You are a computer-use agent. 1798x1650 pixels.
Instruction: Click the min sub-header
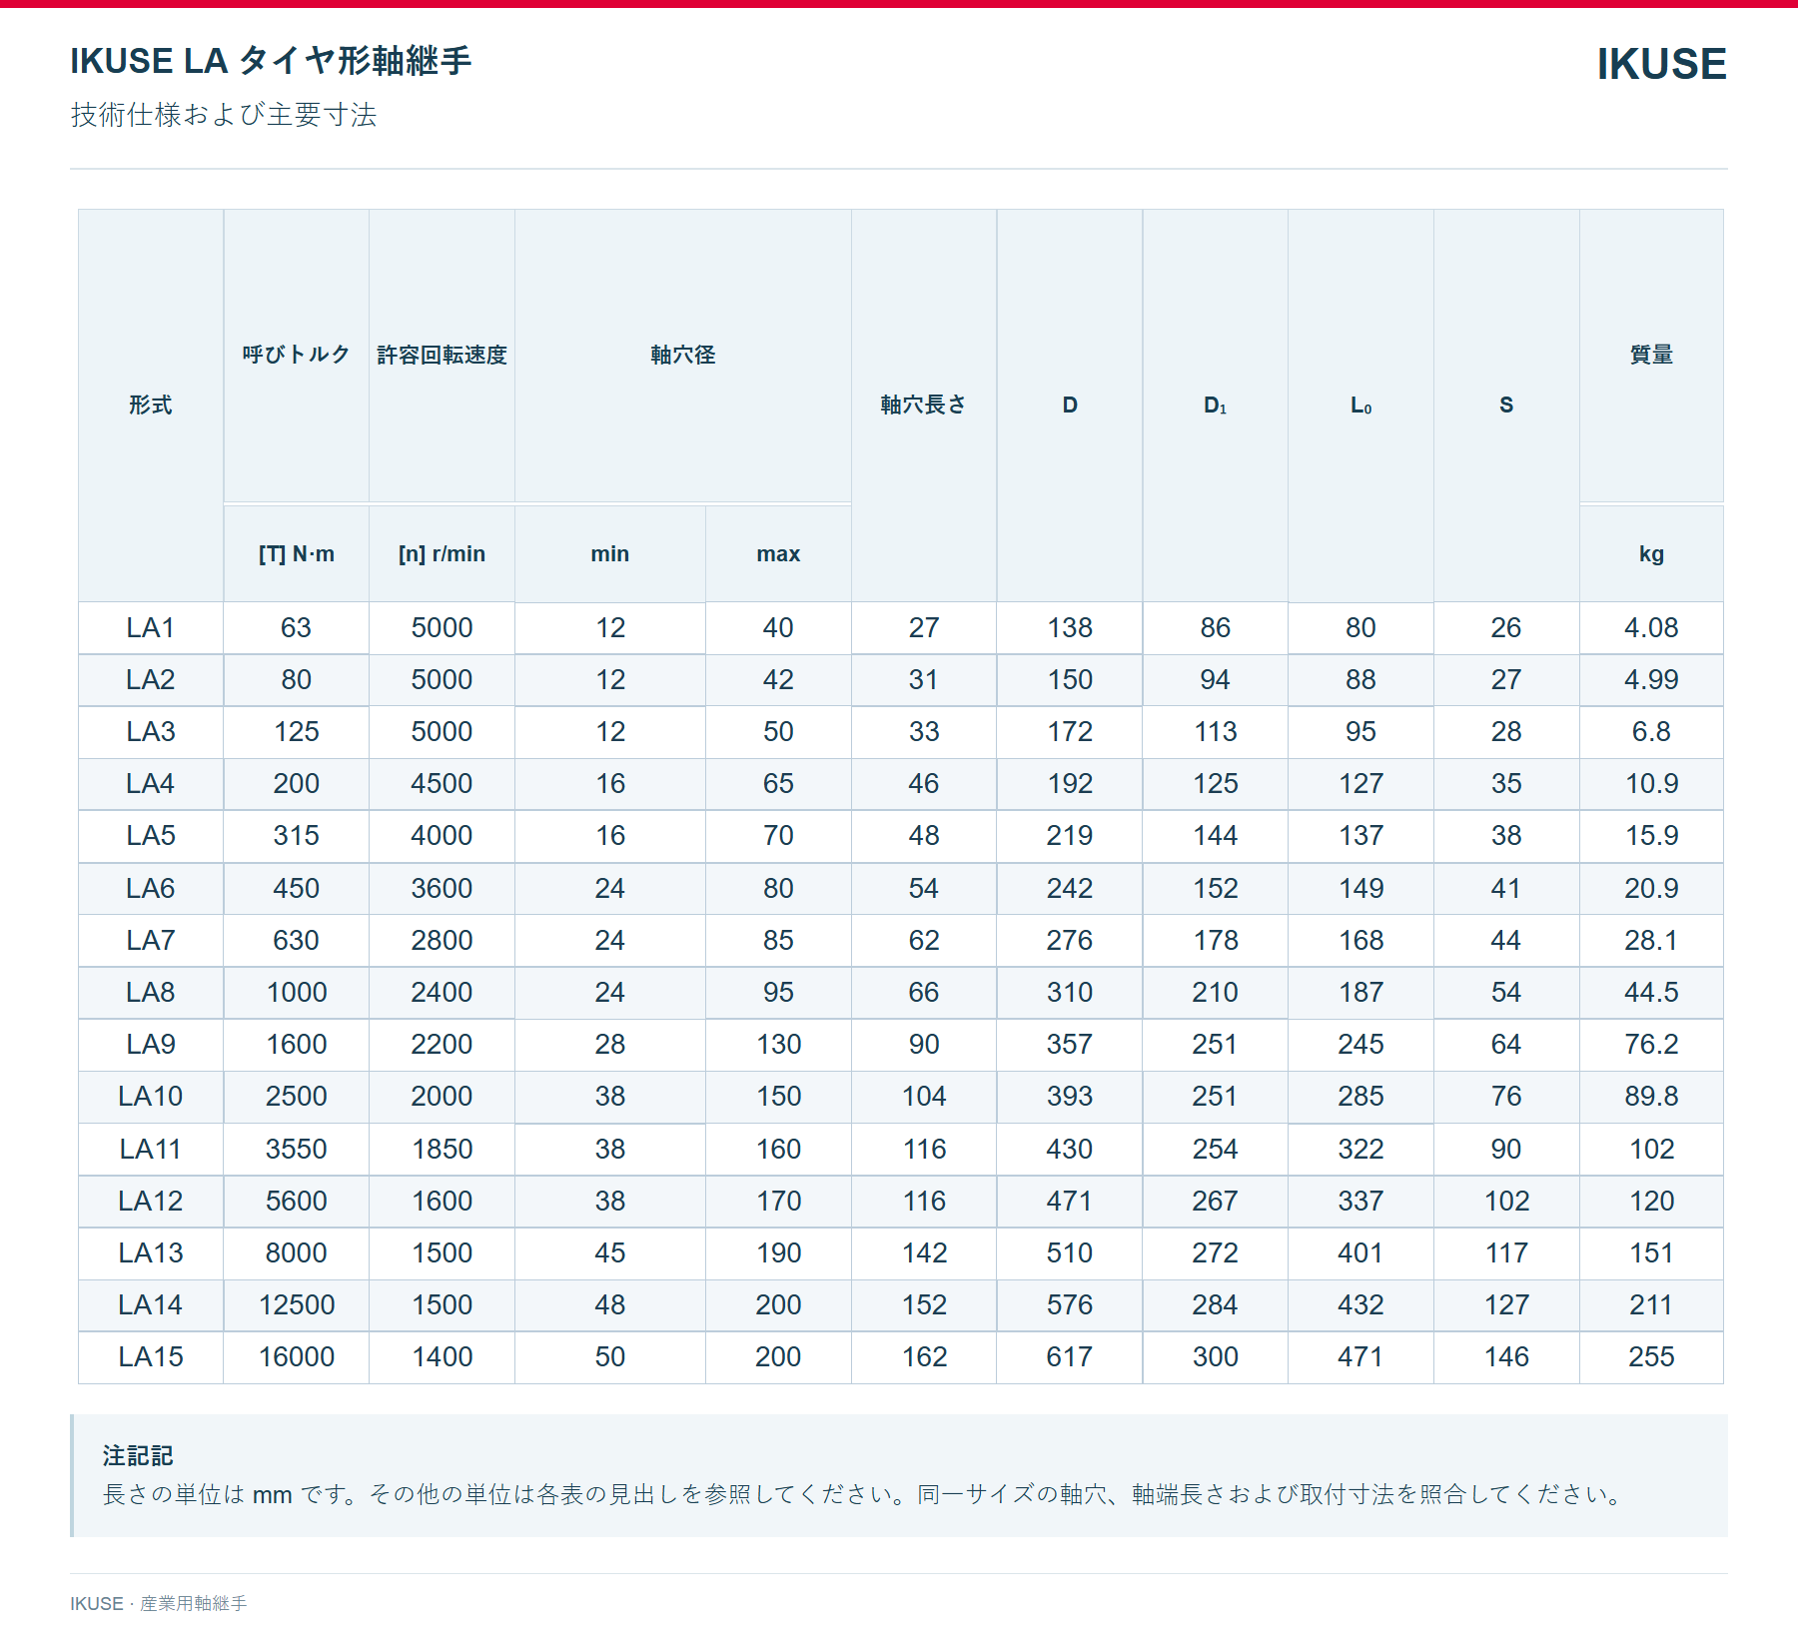(x=610, y=553)
